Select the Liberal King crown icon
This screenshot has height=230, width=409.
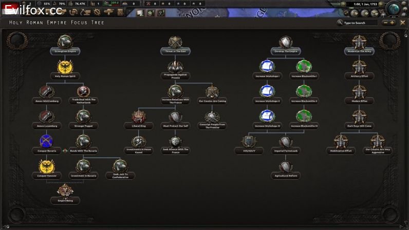coord(138,117)
